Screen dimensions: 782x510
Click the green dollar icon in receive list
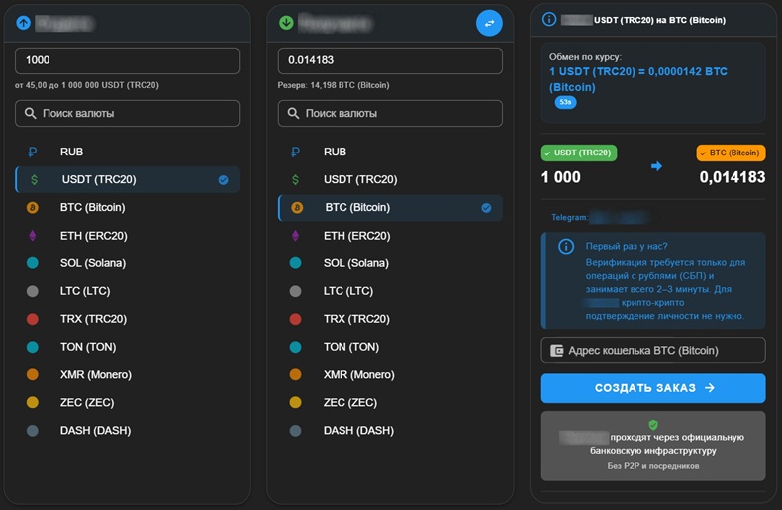click(x=296, y=180)
